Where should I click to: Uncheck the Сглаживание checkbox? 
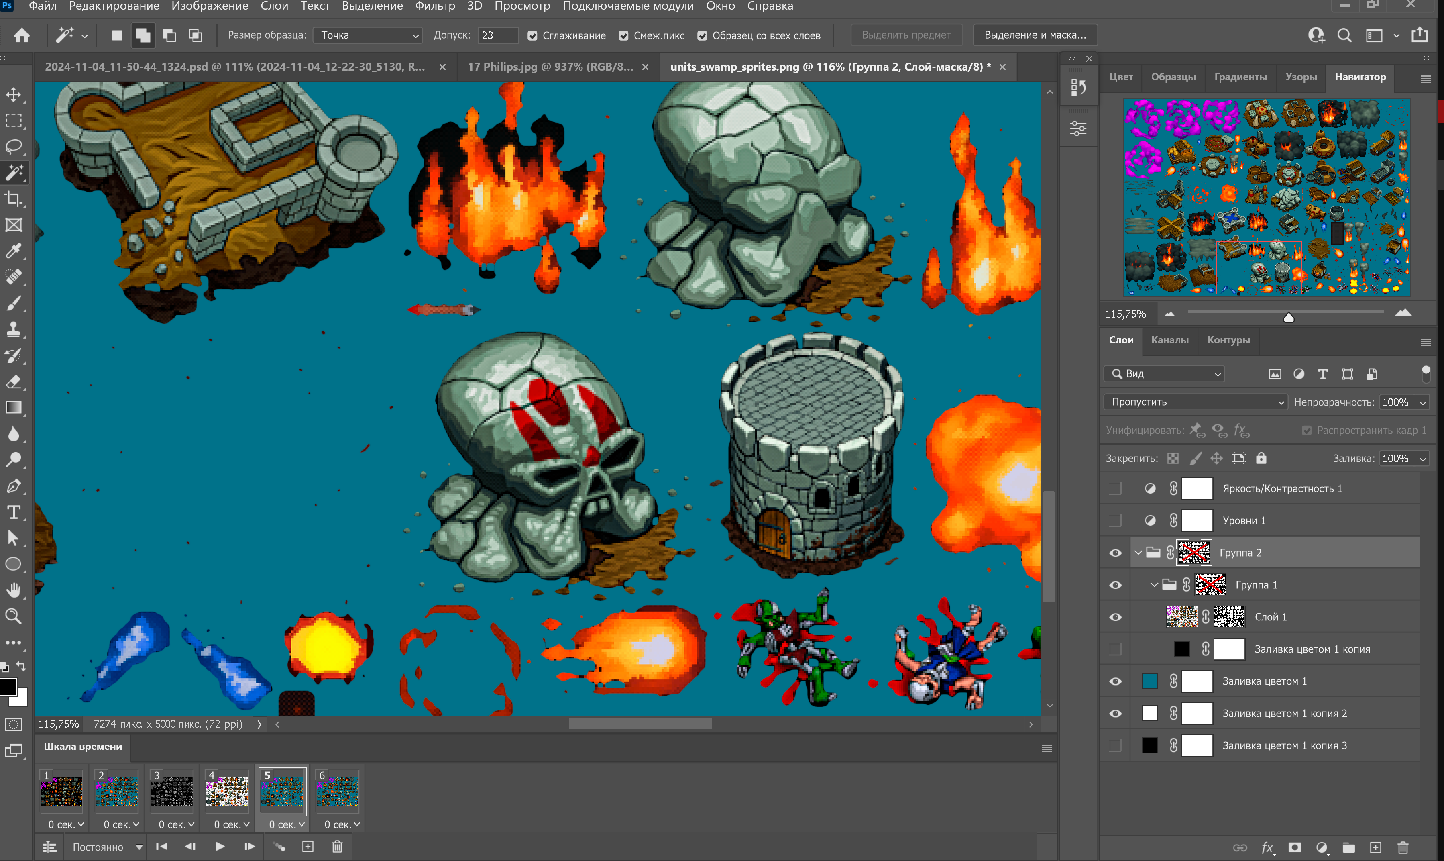click(532, 35)
